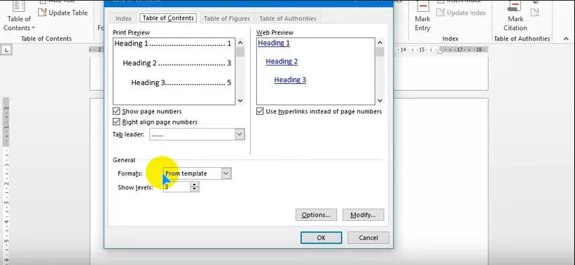575x265 pixels.
Task: Click Heading 3 line in Print Preview
Action: coord(181,83)
